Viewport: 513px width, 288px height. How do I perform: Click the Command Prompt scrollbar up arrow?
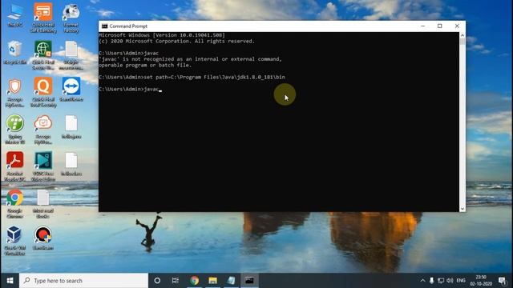pos(463,35)
